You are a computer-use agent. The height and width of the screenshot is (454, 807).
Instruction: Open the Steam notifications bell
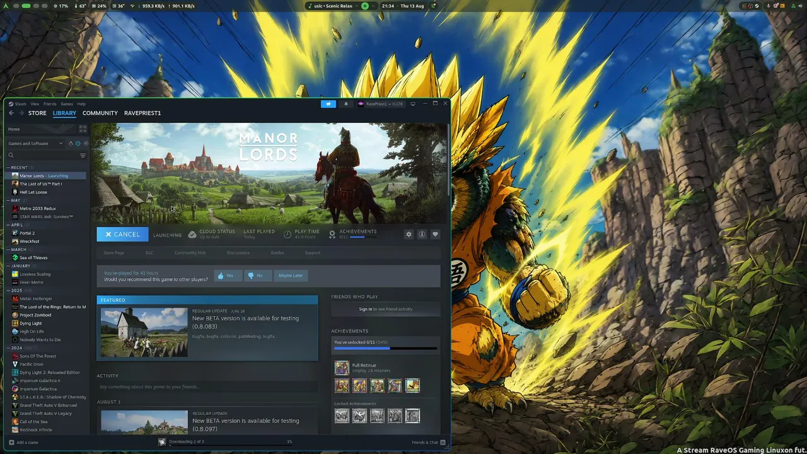pos(345,103)
